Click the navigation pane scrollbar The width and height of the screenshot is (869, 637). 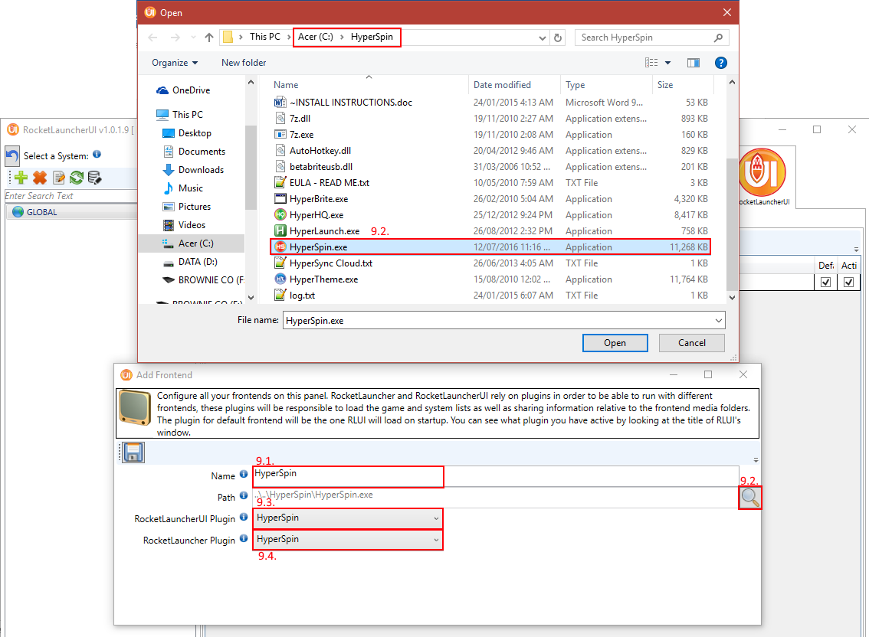pyautogui.click(x=251, y=168)
